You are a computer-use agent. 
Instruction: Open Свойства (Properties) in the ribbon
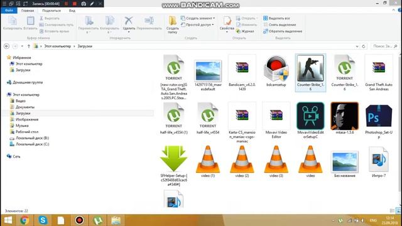(x=227, y=24)
